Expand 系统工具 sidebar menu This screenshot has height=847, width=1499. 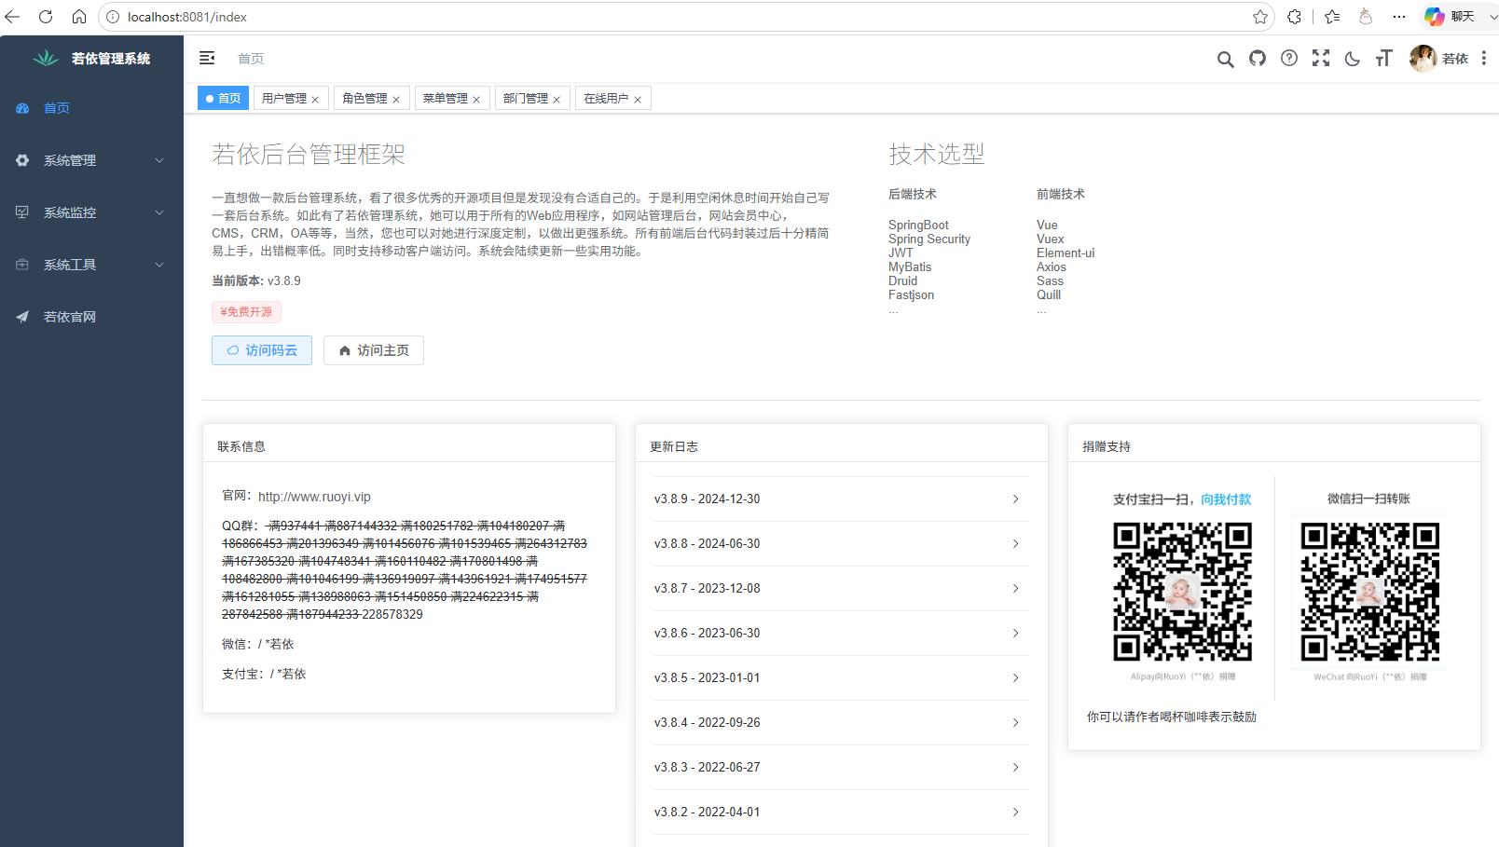click(x=91, y=265)
